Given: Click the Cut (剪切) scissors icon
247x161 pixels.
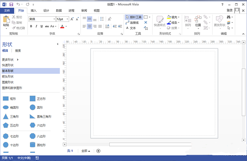Looking at the screenshot, I should pos(14,17).
